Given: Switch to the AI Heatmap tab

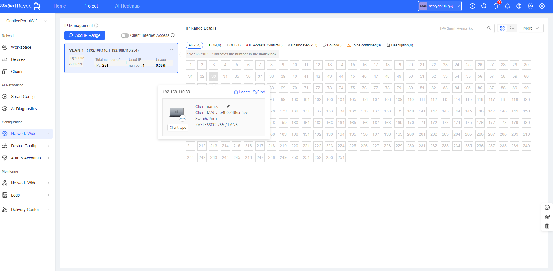Looking at the screenshot, I should click(x=127, y=6).
